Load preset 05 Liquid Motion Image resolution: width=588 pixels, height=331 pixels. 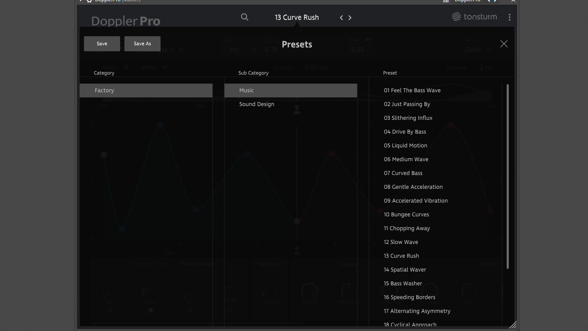pyautogui.click(x=405, y=146)
